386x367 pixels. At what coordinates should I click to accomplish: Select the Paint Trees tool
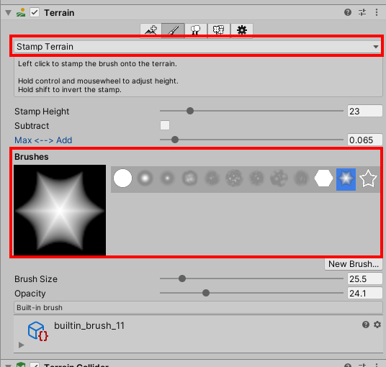[196, 30]
